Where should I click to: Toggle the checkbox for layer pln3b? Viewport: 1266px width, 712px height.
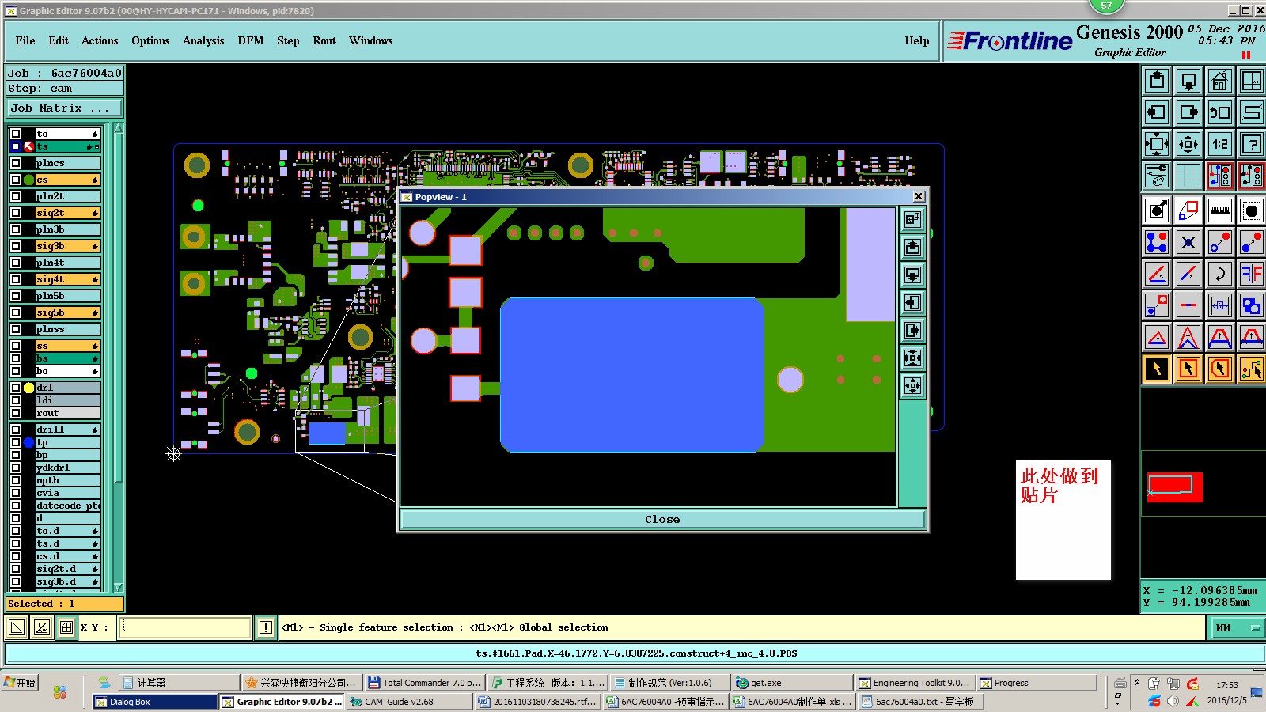click(x=16, y=229)
